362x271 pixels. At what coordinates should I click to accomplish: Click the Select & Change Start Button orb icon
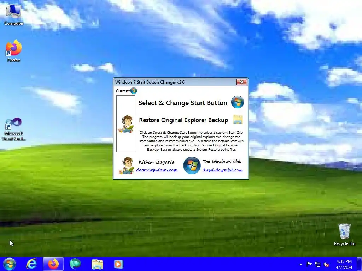(x=237, y=102)
